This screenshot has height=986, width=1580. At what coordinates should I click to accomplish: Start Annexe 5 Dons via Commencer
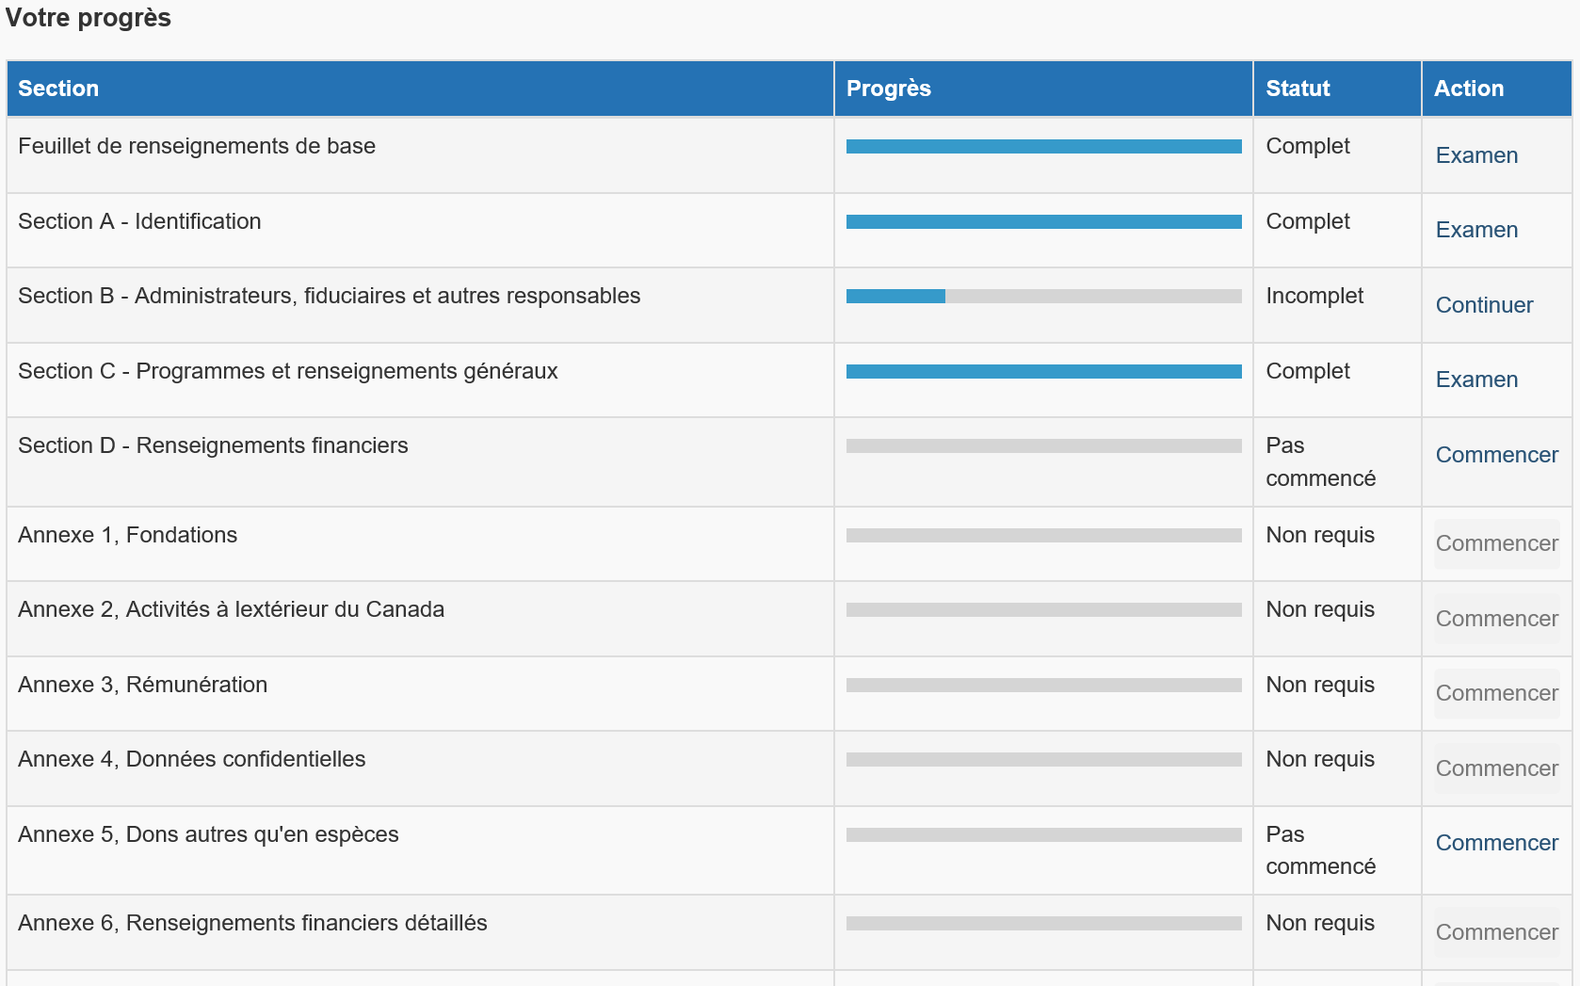click(x=1495, y=843)
